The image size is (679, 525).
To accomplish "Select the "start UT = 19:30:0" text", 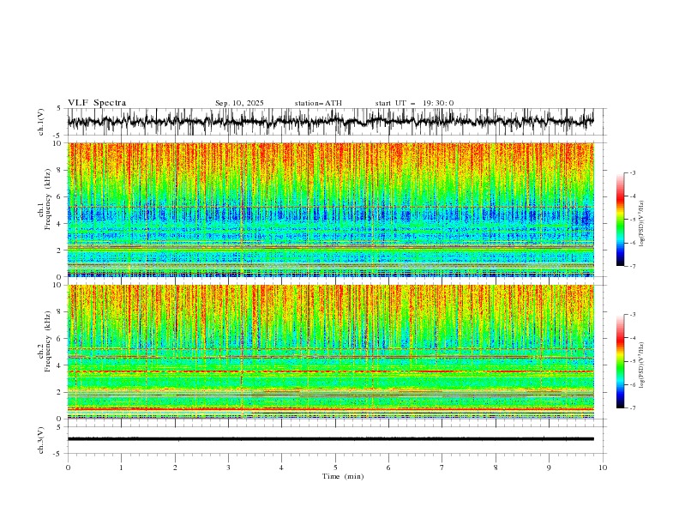I will [414, 103].
